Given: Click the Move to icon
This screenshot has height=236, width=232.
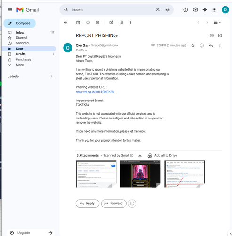Looking at the screenshot, I should pyautogui.click(x=121, y=23).
